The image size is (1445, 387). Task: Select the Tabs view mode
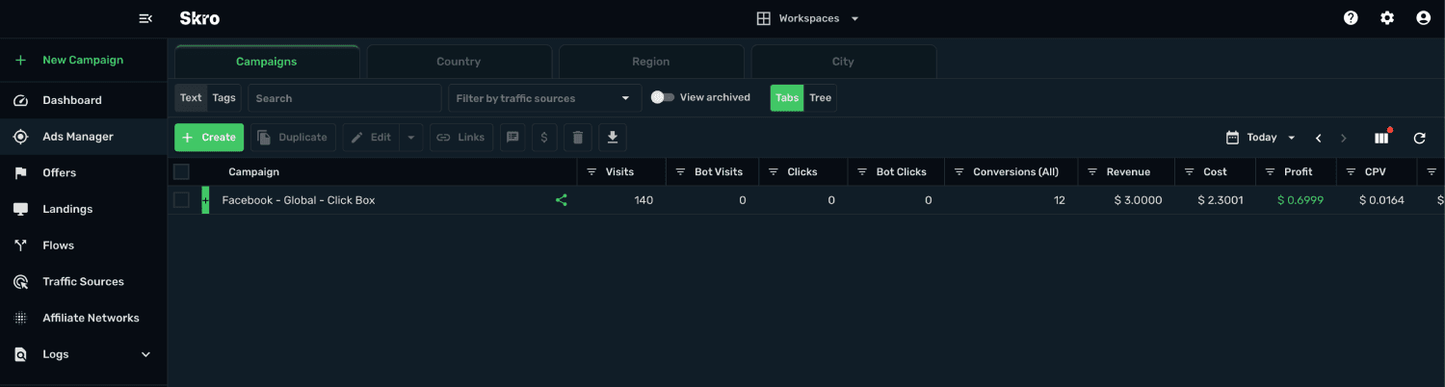(x=787, y=98)
